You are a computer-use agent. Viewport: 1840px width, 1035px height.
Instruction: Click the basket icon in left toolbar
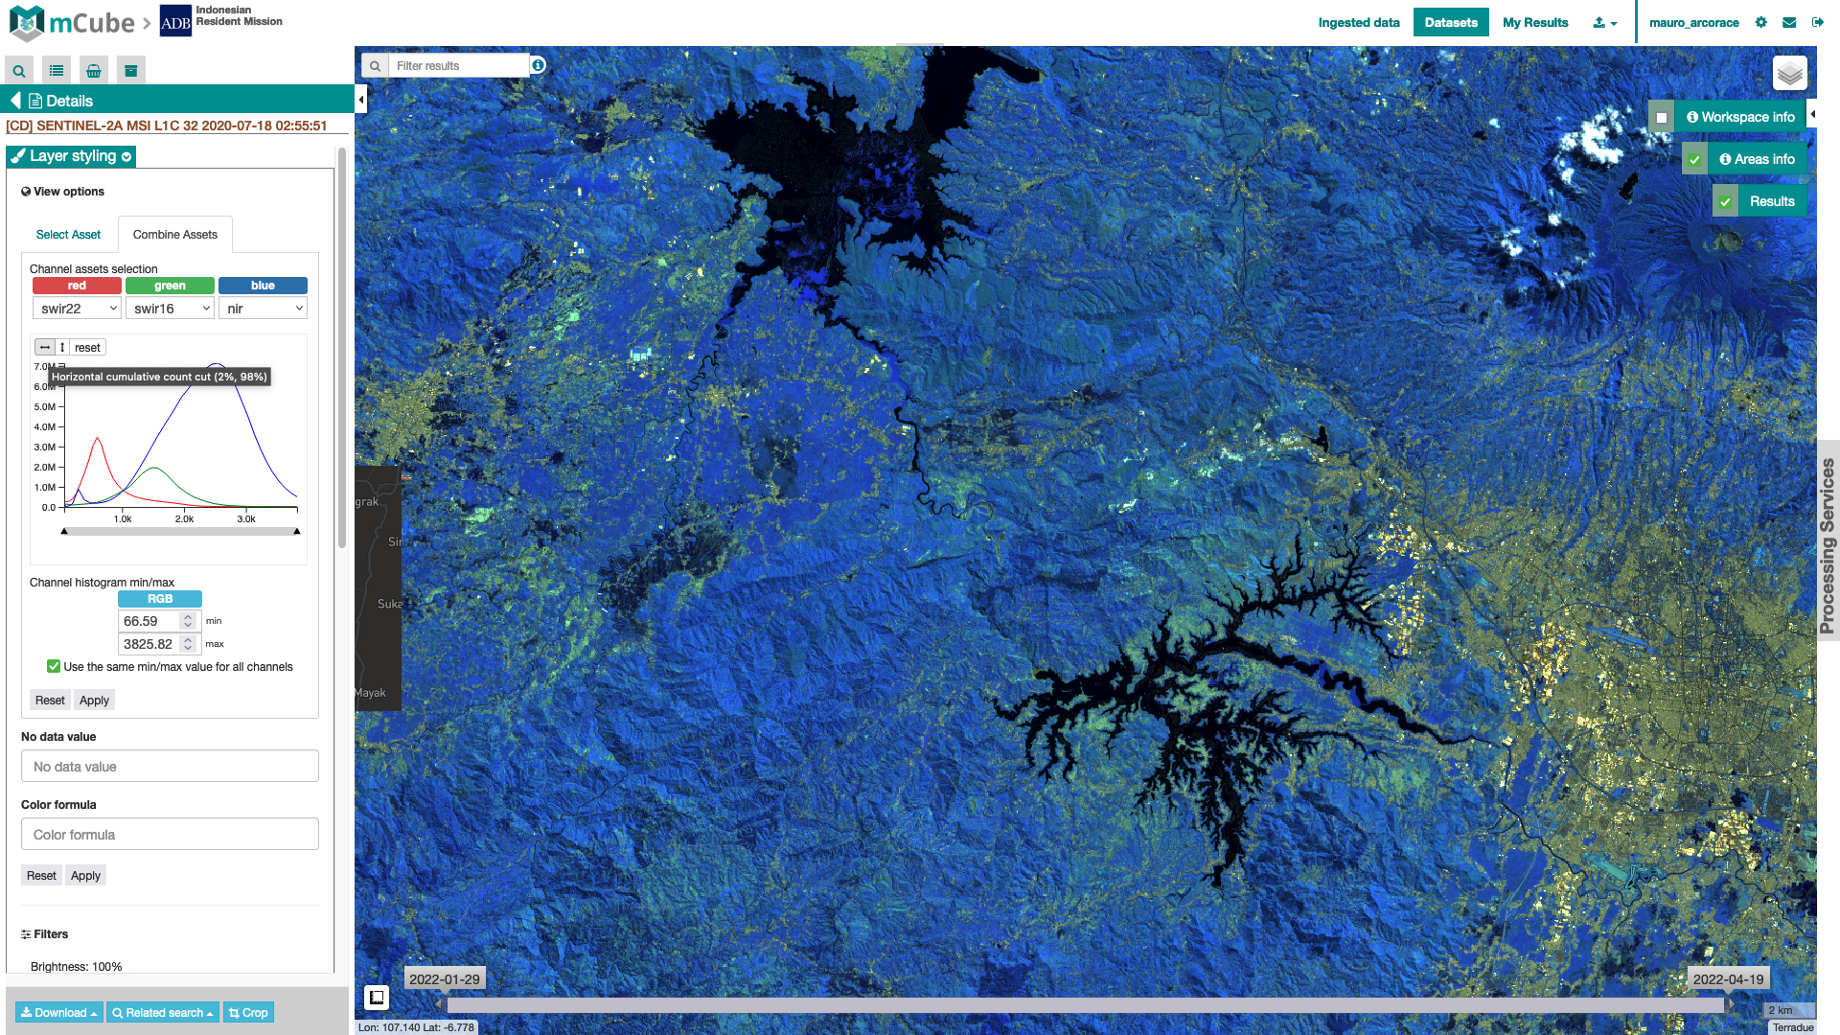[93, 71]
